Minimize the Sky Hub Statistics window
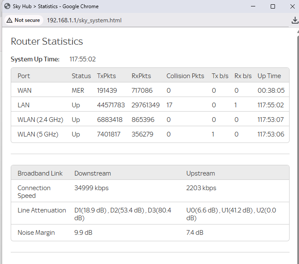This screenshot has width=299, height=264. coord(253,6)
